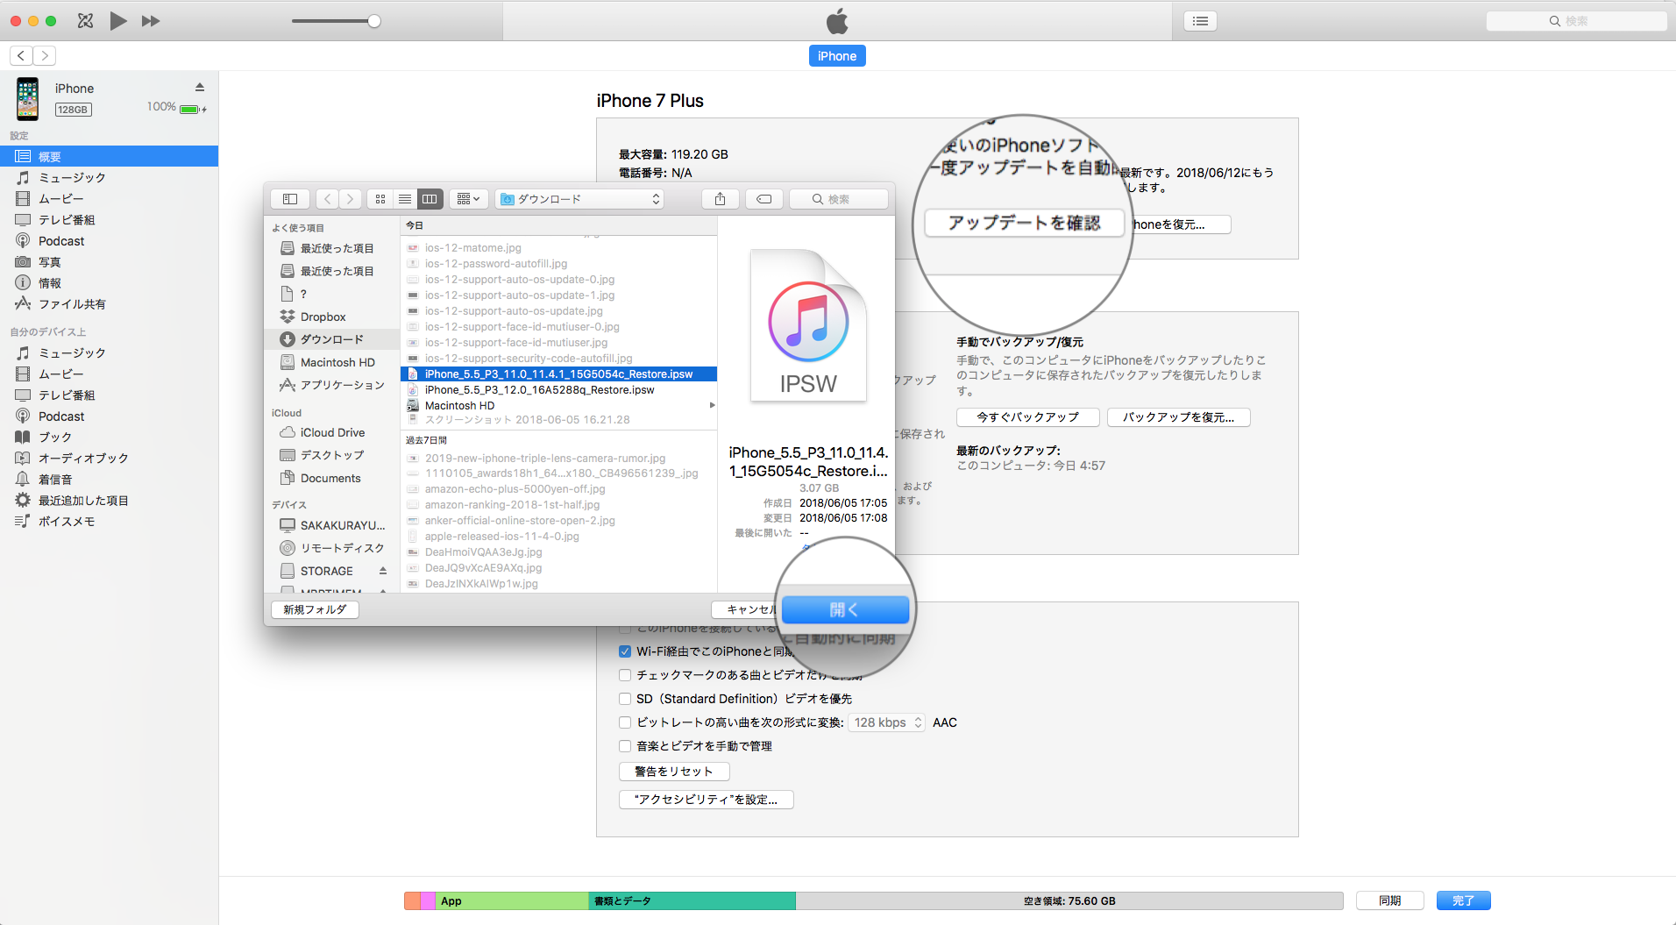
Task: Toggle ビットレートの高い曲 conversion checkbox
Action: coord(625,722)
